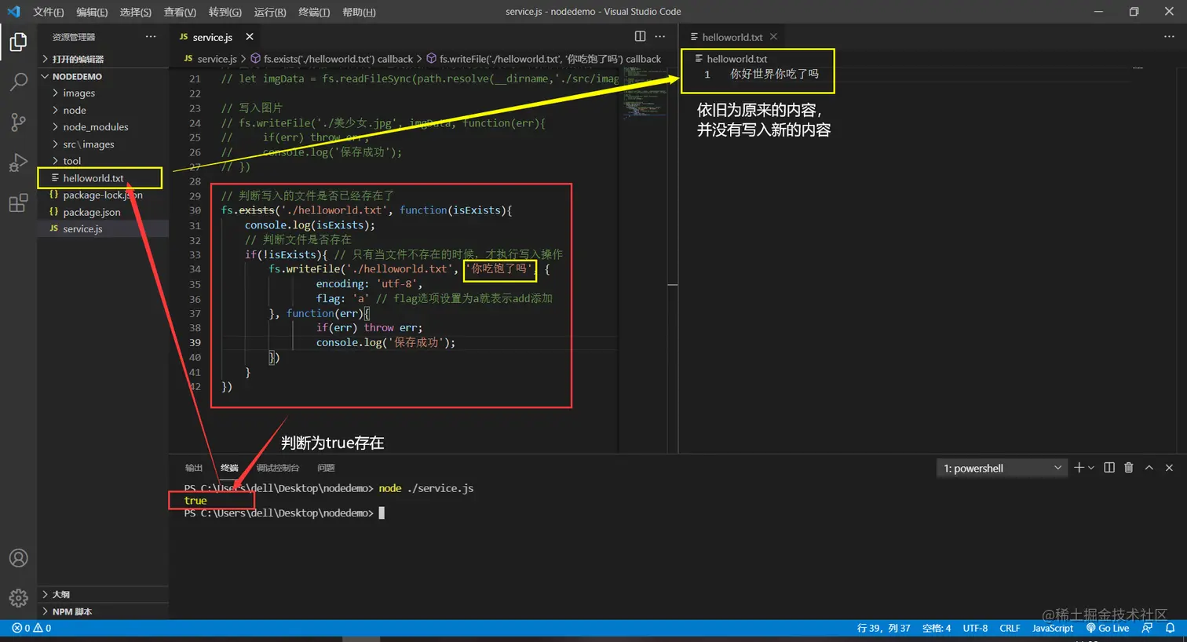Expand the node folder
This screenshot has width=1187, height=642.
(103, 110)
